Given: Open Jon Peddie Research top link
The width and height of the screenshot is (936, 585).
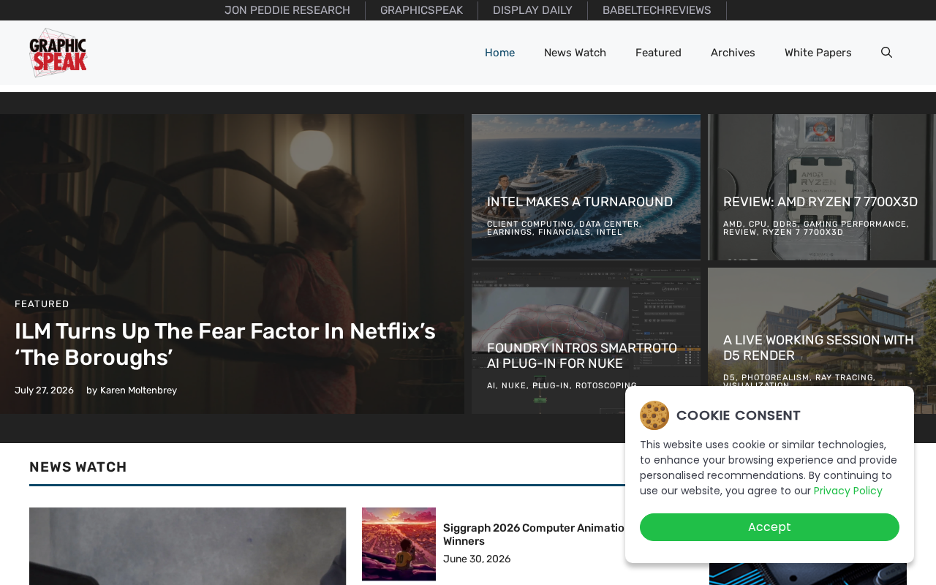Looking at the screenshot, I should pos(287,10).
